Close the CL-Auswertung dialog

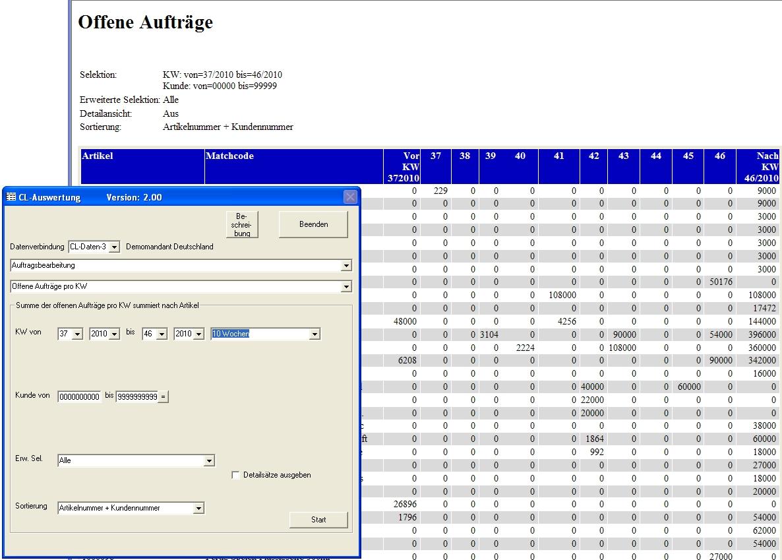(x=351, y=197)
